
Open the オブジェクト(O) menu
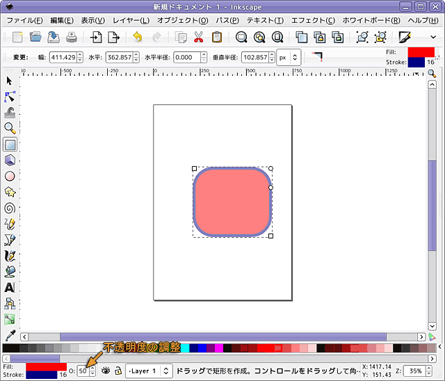tap(183, 20)
